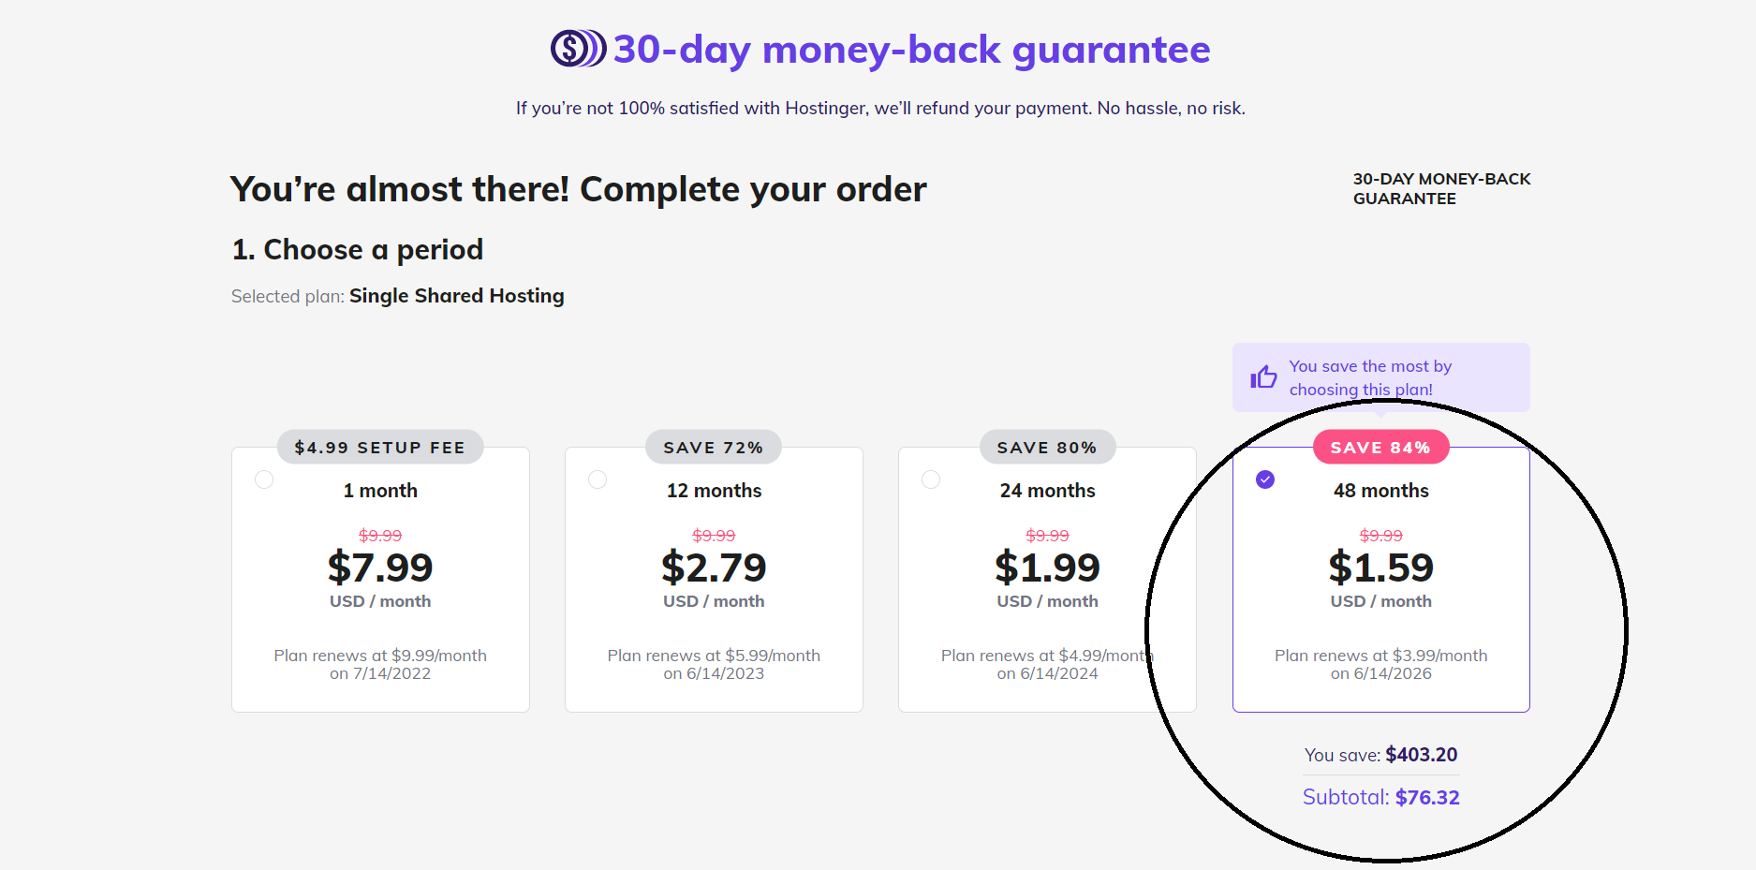
Task: Choose the $7.99 per month plan card
Action: tap(380, 581)
